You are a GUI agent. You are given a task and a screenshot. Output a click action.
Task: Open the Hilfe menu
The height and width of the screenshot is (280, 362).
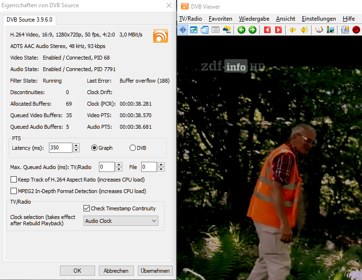point(349,19)
